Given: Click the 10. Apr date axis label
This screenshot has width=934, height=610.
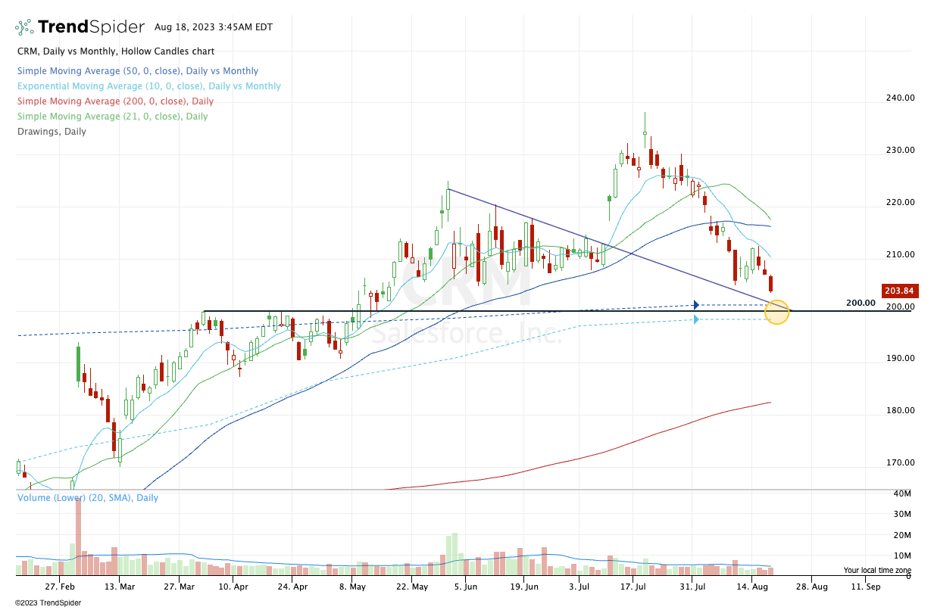Looking at the screenshot, I should pyautogui.click(x=233, y=586).
